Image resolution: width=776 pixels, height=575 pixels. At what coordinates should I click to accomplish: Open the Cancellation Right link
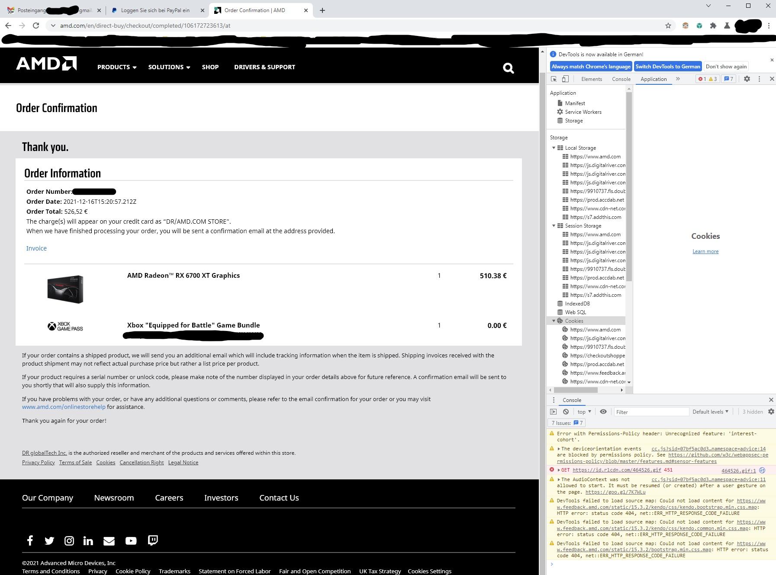(142, 463)
